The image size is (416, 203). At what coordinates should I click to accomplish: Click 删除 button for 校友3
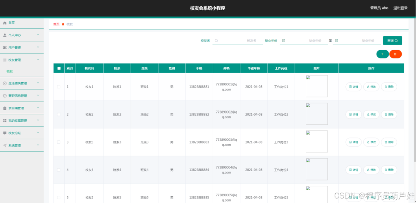pos(389,142)
